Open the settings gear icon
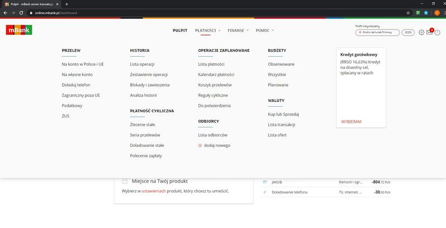 [421, 32]
